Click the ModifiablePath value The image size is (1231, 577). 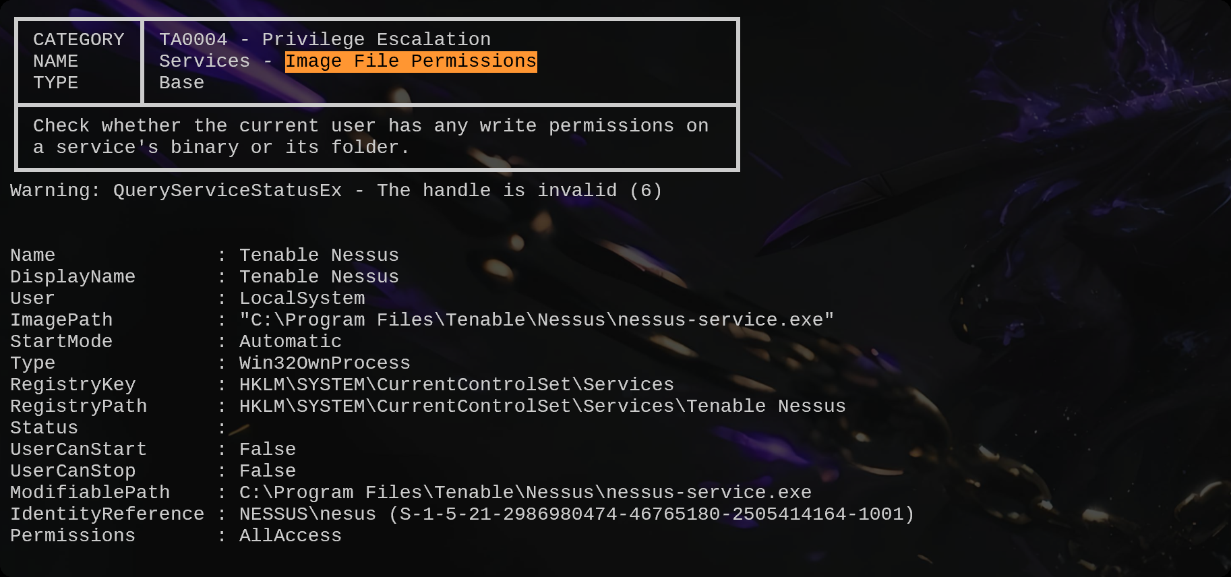click(x=525, y=493)
